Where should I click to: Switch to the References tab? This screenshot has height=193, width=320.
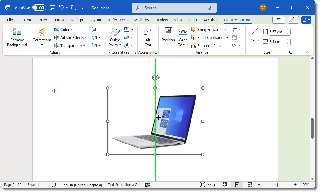pyautogui.click(x=118, y=20)
